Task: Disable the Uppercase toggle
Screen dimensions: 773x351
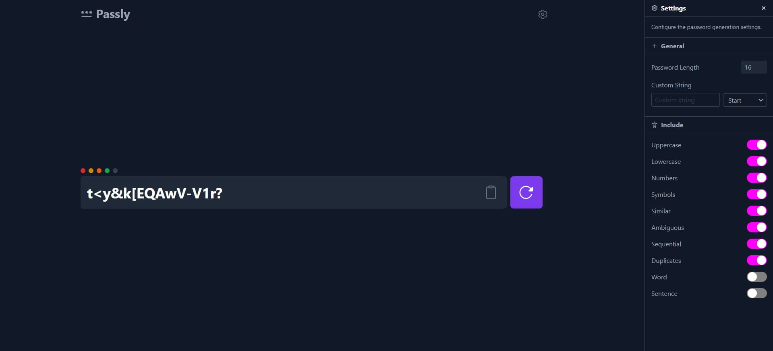Action: (756, 145)
